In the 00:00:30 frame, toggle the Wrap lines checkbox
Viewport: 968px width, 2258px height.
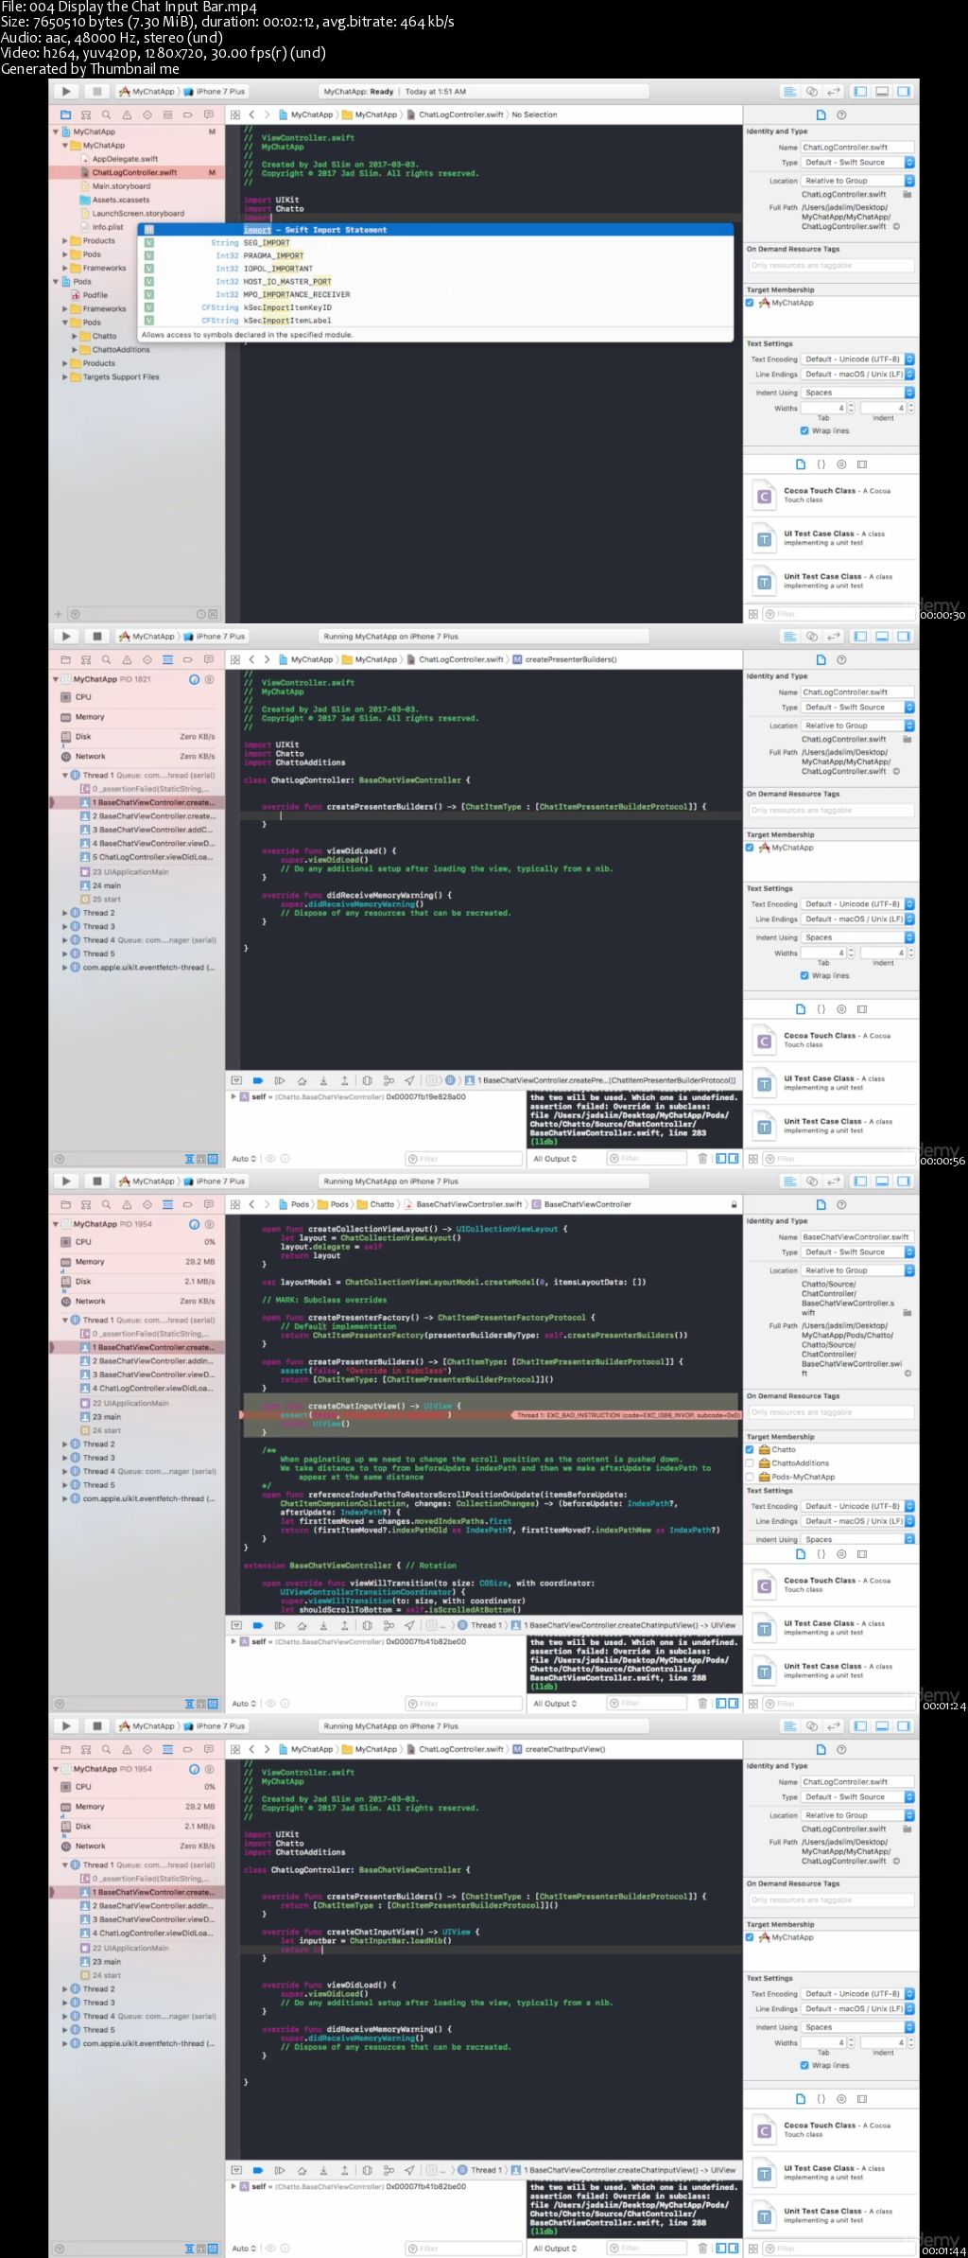pos(804,430)
